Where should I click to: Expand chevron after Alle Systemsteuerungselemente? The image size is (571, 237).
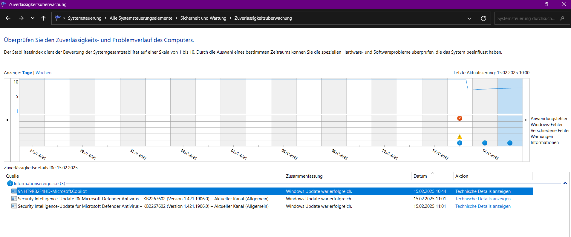point(176,18)
